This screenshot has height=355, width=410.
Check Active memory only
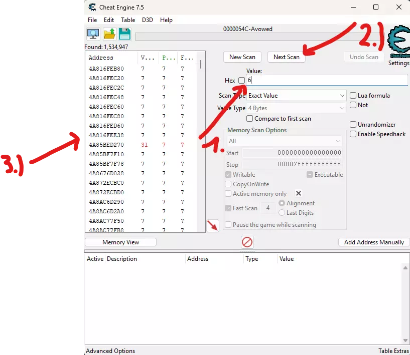[228, 194]
